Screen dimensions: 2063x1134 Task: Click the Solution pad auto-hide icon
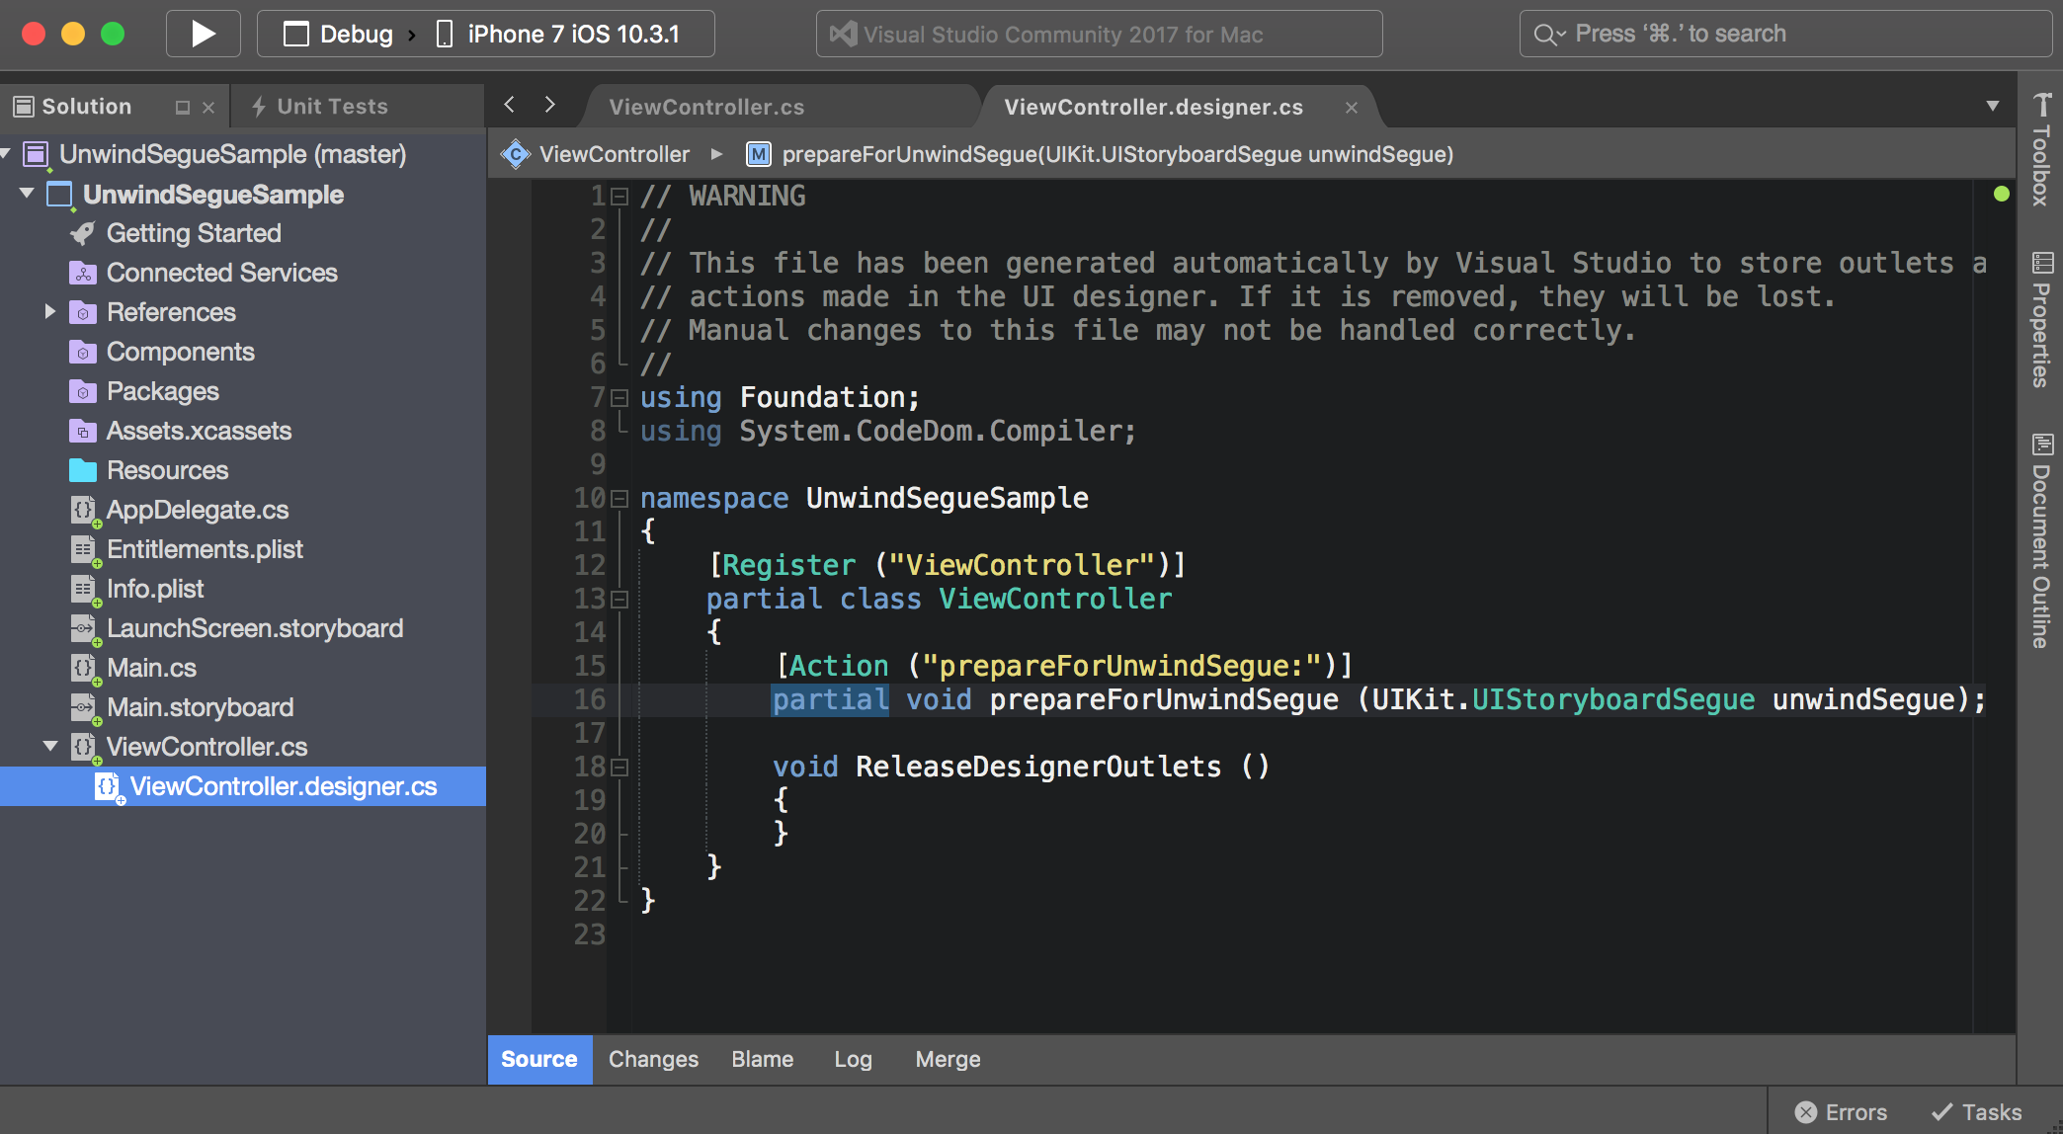pos(182,108)
